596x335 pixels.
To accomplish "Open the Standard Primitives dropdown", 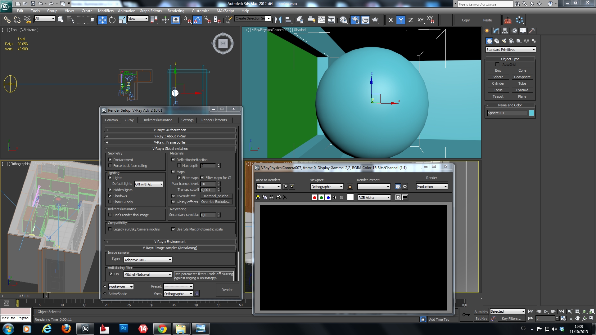I will 510,50.
